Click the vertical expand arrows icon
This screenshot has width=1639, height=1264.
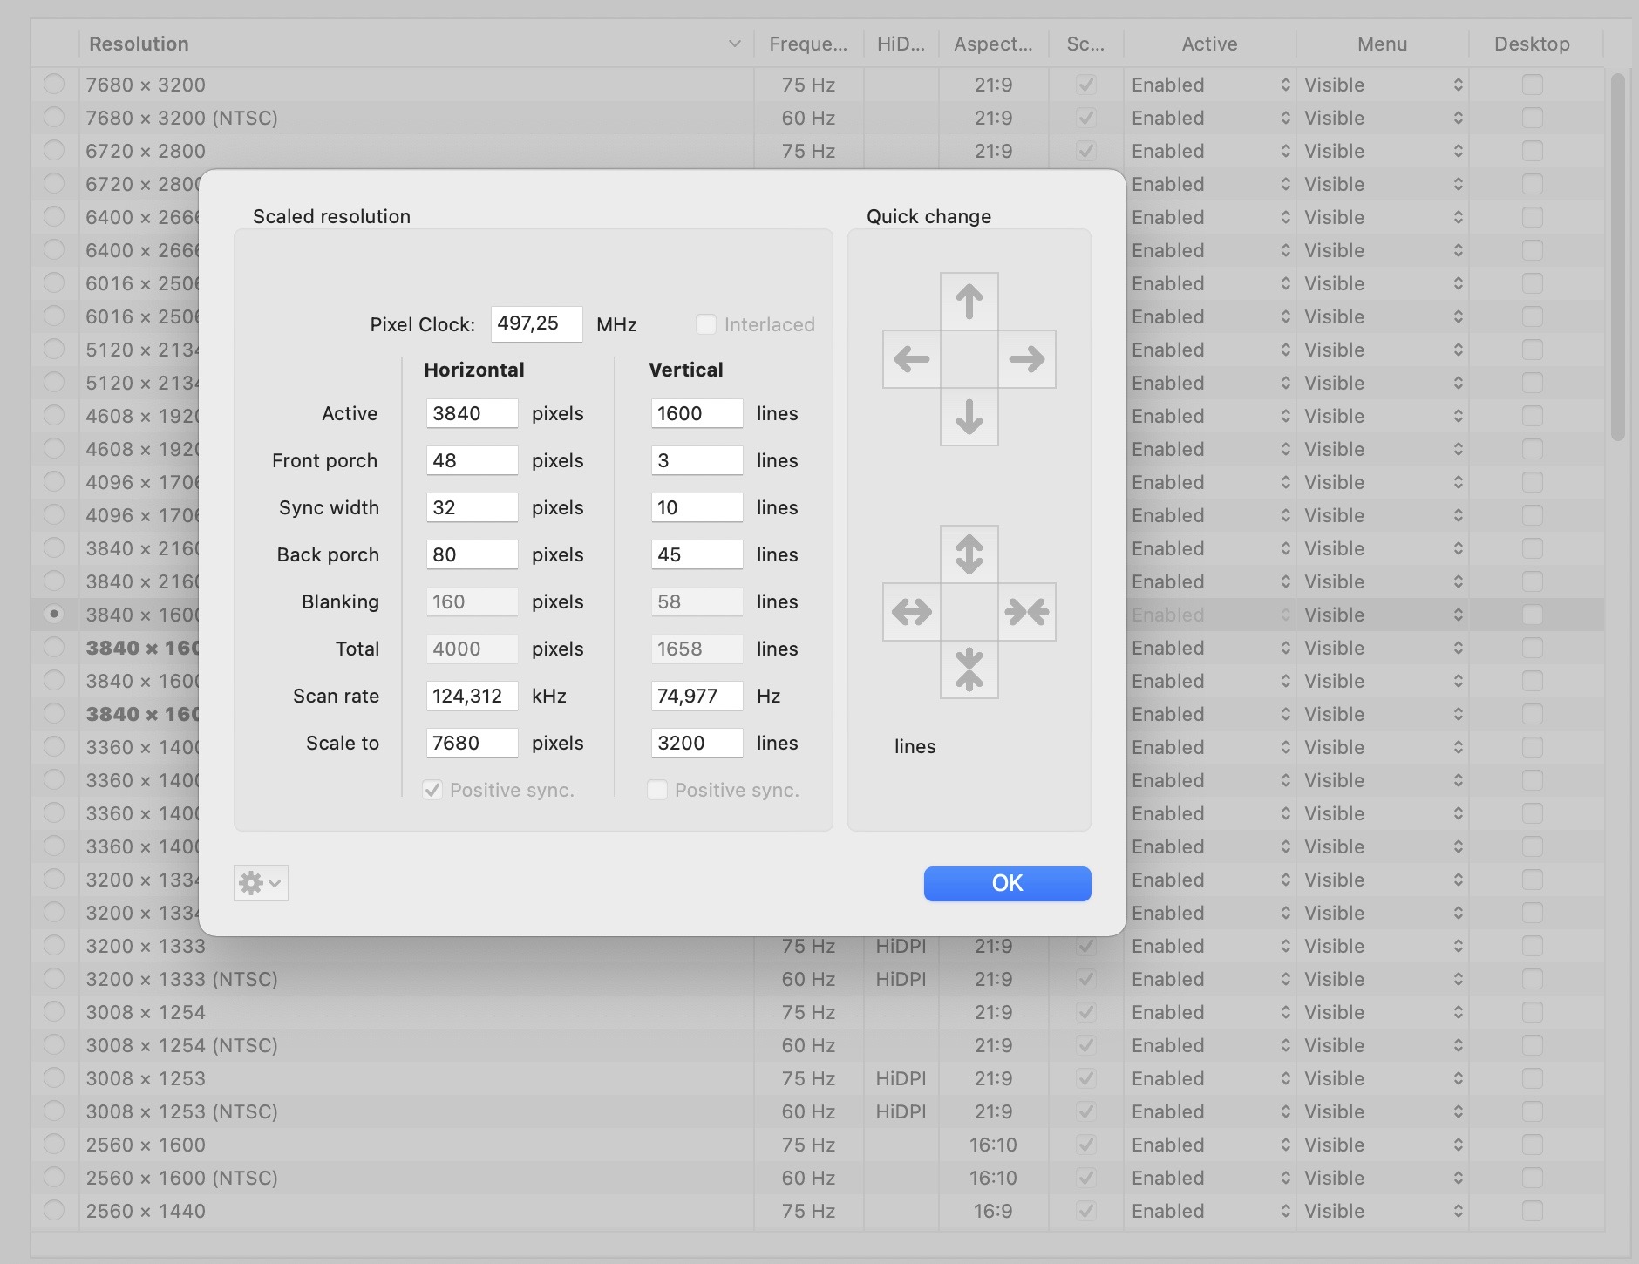point(969,554)
